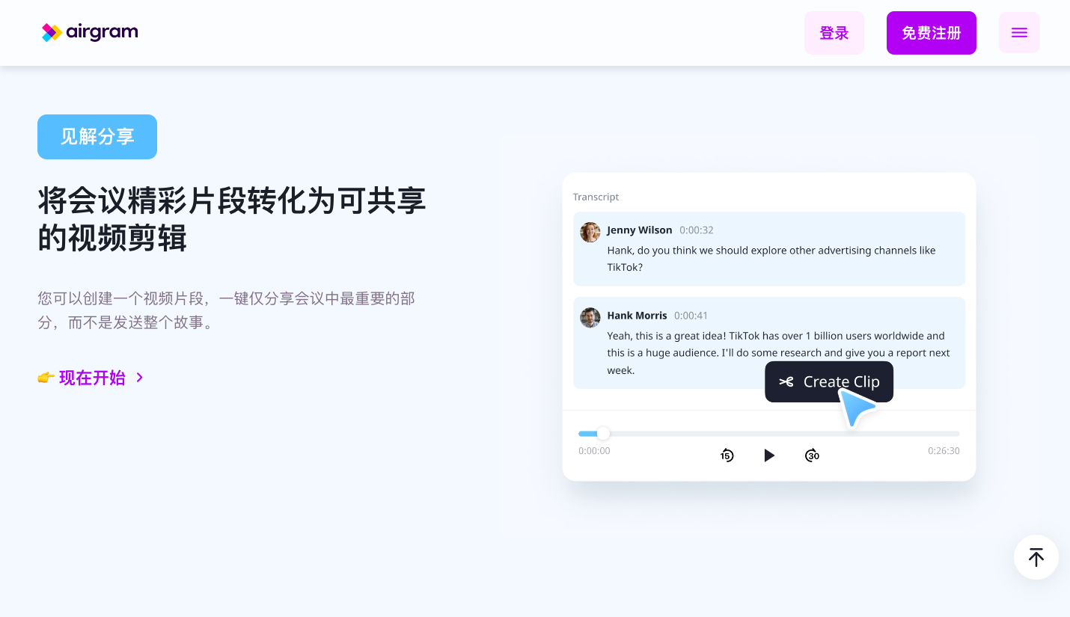
Task: Click the airgram logo
Action: point(90,32)
